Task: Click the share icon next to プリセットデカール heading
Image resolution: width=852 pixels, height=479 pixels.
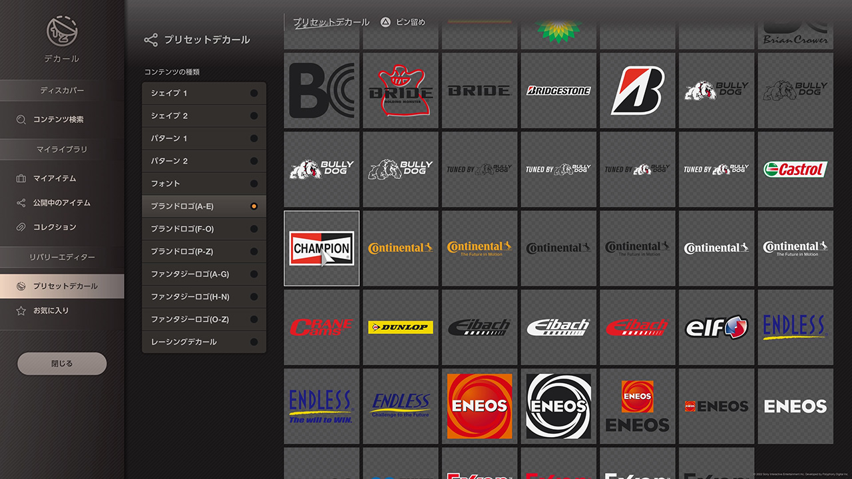Action: pos(151,40)
